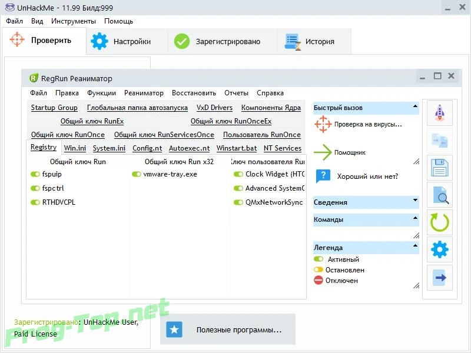Click the star icon on Полезные программы
The width and height of the screenshot is (471, 353).
[x=174, y=329]
